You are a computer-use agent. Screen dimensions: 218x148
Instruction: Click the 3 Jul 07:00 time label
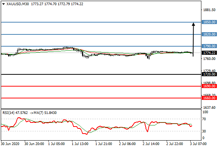[x=198, y=144]
